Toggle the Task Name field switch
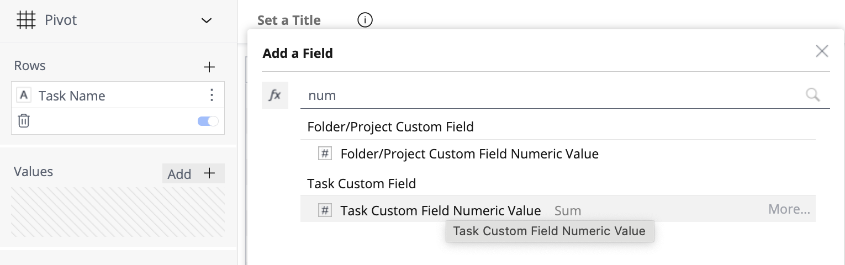Screen dimensions: 845x265 tap(208, 121)
